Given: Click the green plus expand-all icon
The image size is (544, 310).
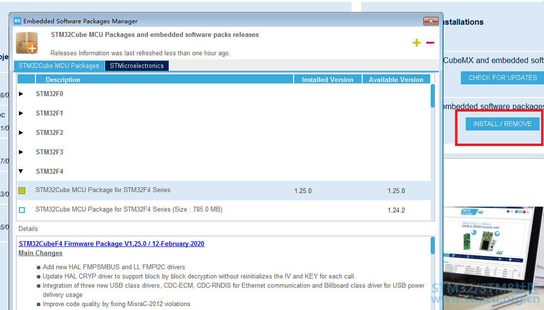Looking at the screenshot, I should (x=416, y=43).
